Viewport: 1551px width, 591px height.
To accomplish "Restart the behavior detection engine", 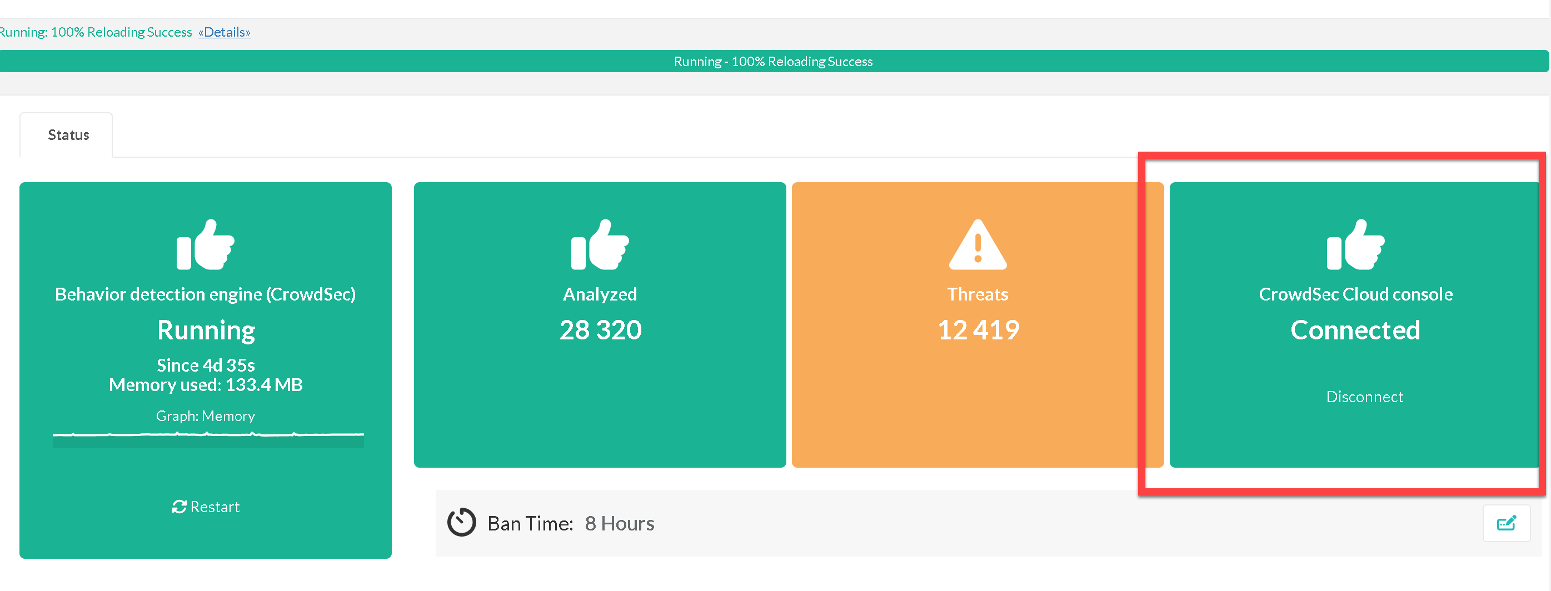I will (x=206, y=507).
